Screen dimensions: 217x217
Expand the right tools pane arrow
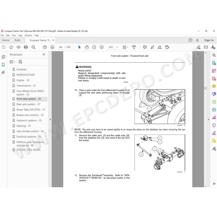click(x=208, y=119)
